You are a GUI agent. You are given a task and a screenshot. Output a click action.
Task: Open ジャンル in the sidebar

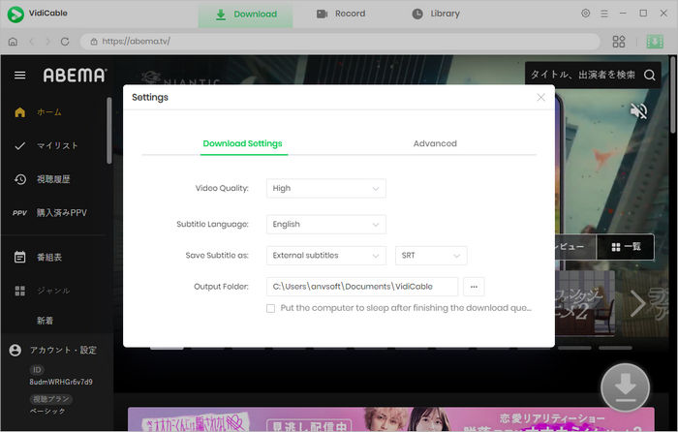coord(54,291)
